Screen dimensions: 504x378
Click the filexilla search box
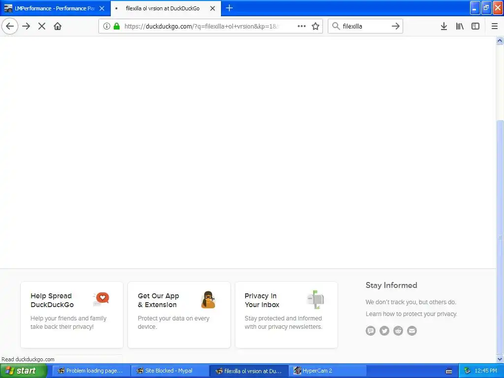[366, 26]
